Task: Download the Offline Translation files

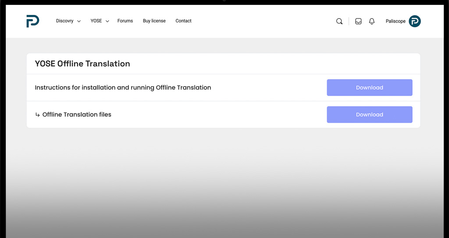Action: pyautogui.click(x=369, y=115)
